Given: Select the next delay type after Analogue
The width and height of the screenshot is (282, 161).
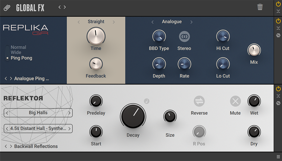Looking at the screenshot, I should pyautogui.click(x=191, y=22).
